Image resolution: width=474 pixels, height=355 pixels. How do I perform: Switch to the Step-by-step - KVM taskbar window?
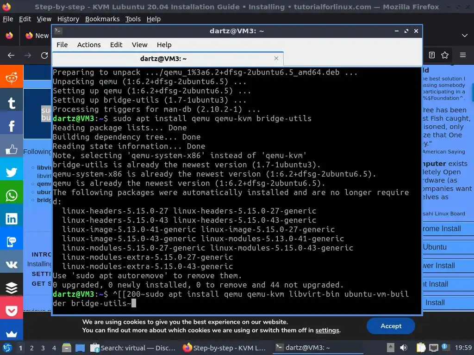click(x=225, y=348)
